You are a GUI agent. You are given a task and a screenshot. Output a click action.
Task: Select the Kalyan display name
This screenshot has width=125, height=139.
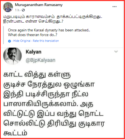(x=34, y=52)
